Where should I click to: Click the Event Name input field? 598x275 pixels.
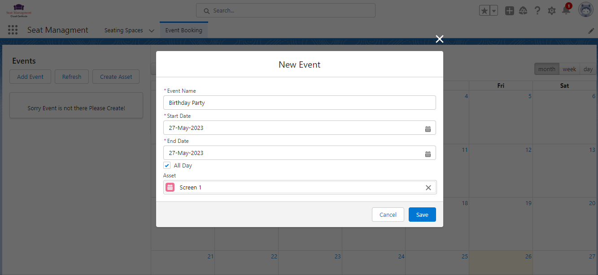299,103
